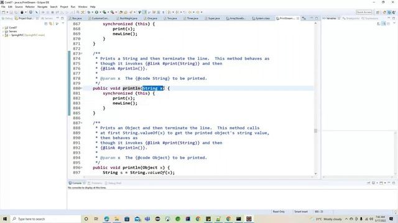Click the scroll-down arrow of the editor
Image resolution: width=398 pixels, height=223 pixels.
[x=315, y=173]
